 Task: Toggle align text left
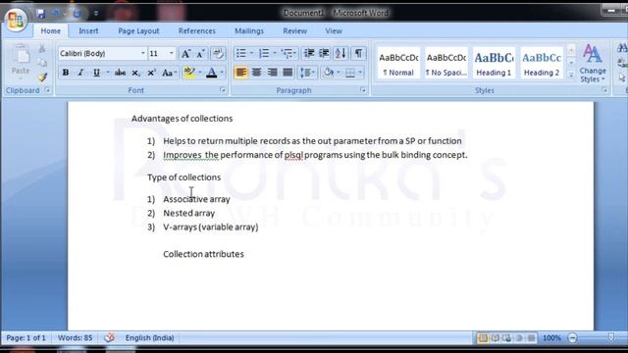coord(240,73)
